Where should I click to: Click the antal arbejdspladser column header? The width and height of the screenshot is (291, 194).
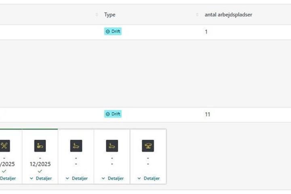(x=228, y=15)
